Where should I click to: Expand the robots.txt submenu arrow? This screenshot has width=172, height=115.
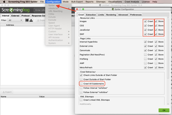pos(69,8)
